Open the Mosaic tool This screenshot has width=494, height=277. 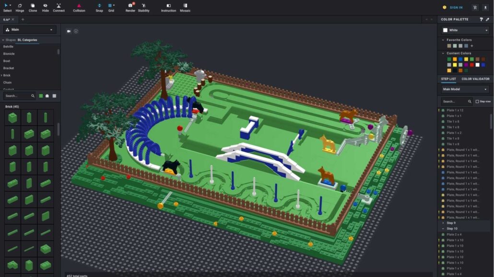click(185, 7)
